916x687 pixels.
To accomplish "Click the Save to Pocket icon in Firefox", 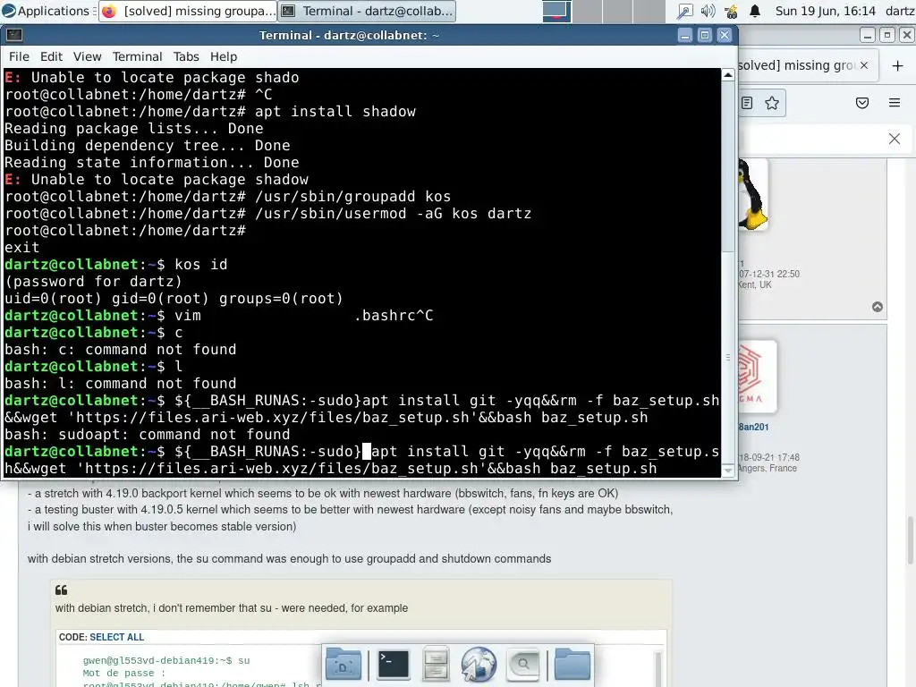I will tap(862, 104).
